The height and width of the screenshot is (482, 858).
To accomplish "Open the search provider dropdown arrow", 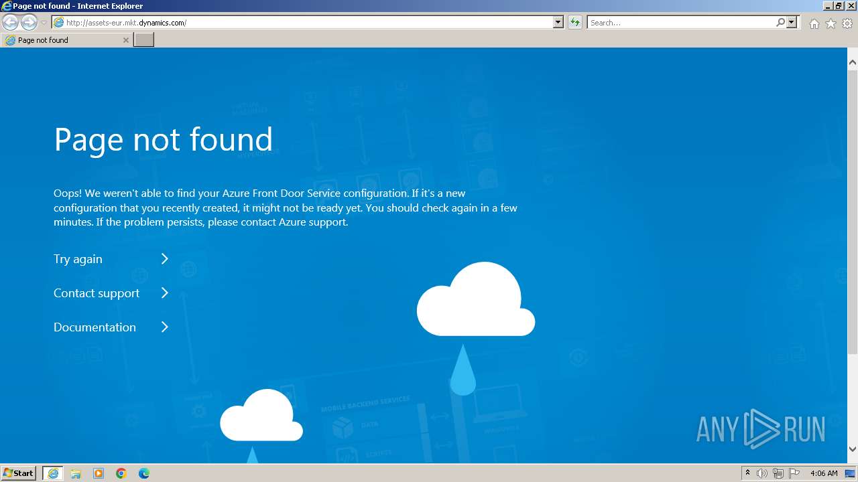I will click(792, 23).
